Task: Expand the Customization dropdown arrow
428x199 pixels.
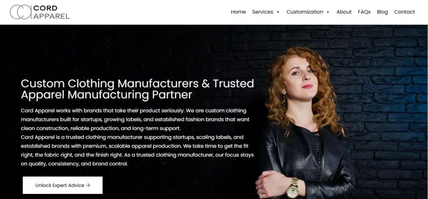Action: coord(328,12)
